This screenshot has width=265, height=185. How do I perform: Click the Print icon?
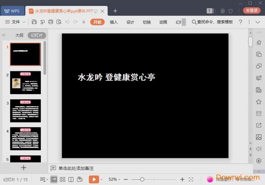50,22
